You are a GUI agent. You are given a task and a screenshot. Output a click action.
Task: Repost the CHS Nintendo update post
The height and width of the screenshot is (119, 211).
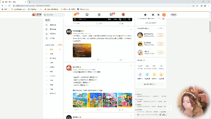[76, 110]
